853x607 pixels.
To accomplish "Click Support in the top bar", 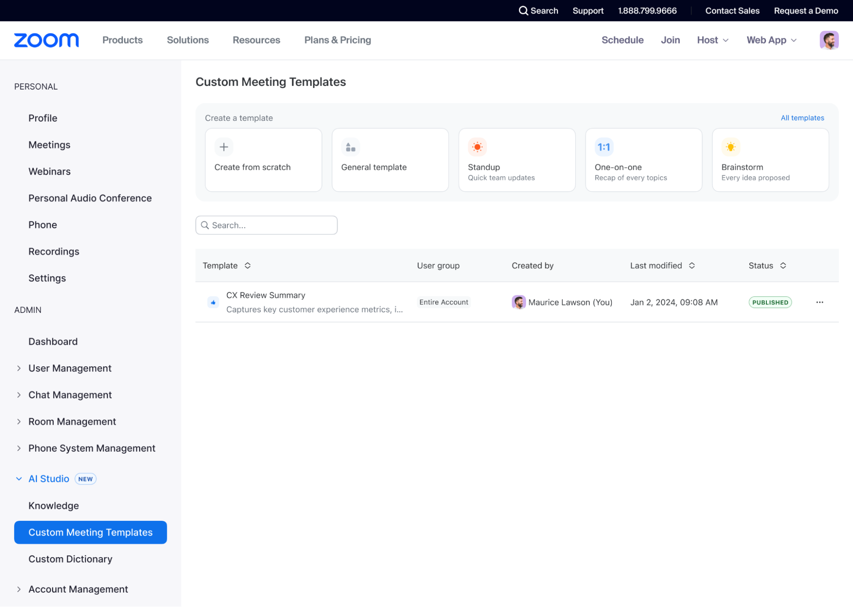I will tap(588, 11).
